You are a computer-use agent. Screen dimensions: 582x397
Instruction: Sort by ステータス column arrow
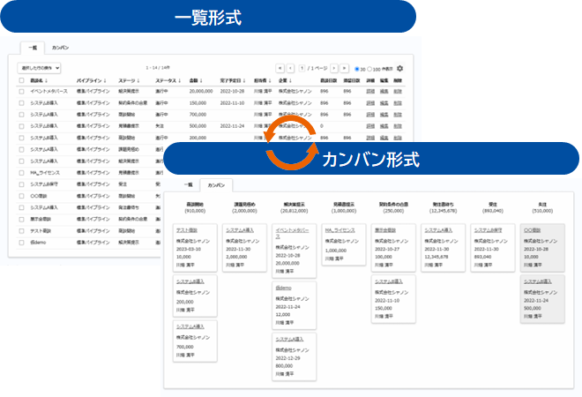(x=180, y=80)
